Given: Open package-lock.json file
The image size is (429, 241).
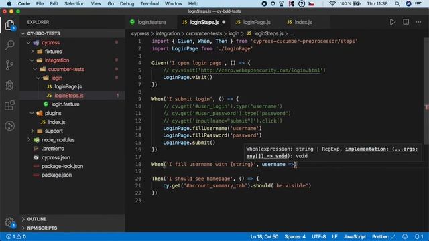Looking at the screenshot, I should tap(62, 166).
